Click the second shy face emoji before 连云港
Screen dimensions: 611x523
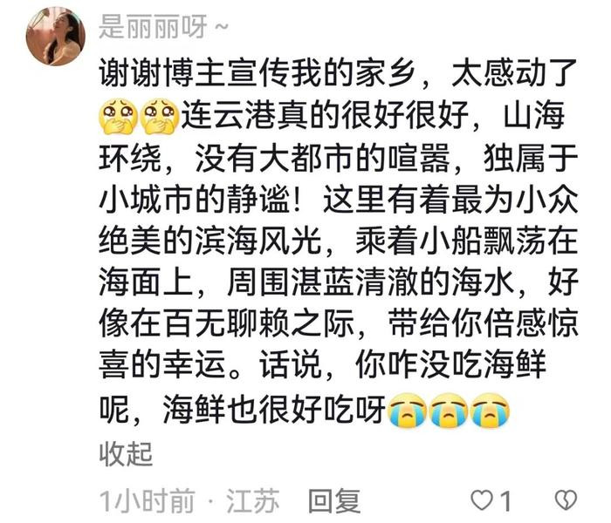coord(160,116)
